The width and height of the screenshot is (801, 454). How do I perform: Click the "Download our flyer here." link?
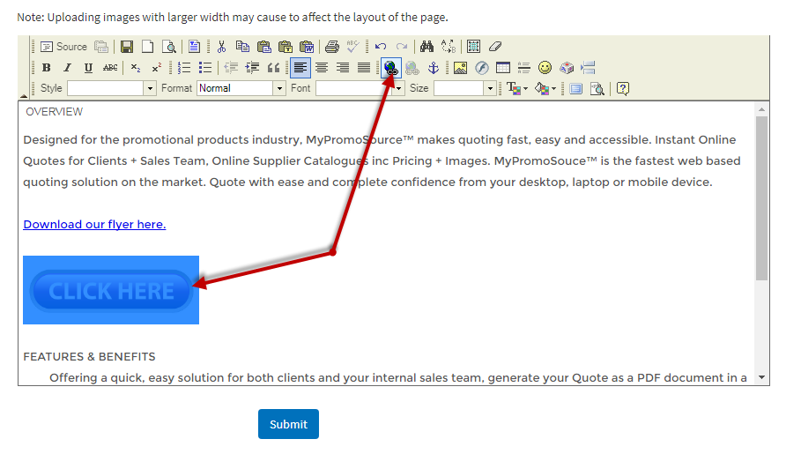(94, 225)
